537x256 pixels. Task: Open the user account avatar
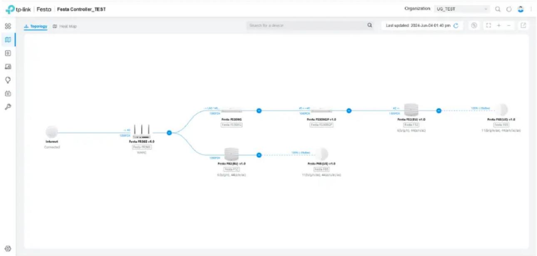[x=520, y=9]
